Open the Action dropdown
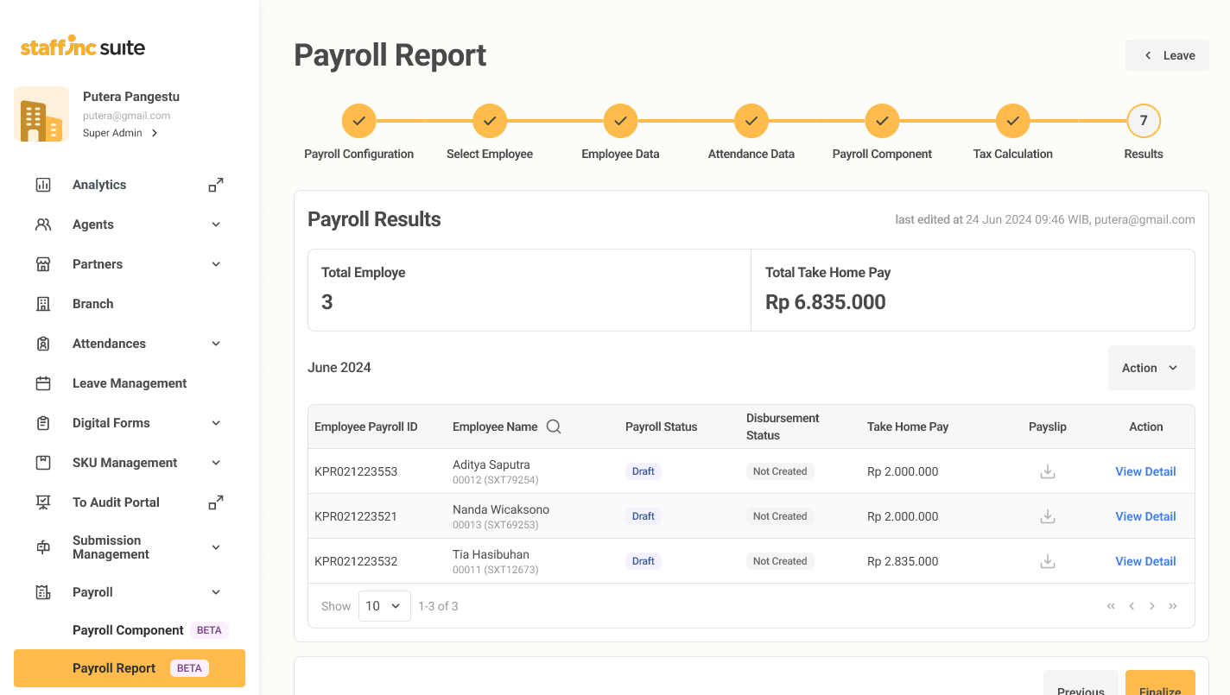The width and height of the screenshot is (1230, 695). (x=1151, y=368)
